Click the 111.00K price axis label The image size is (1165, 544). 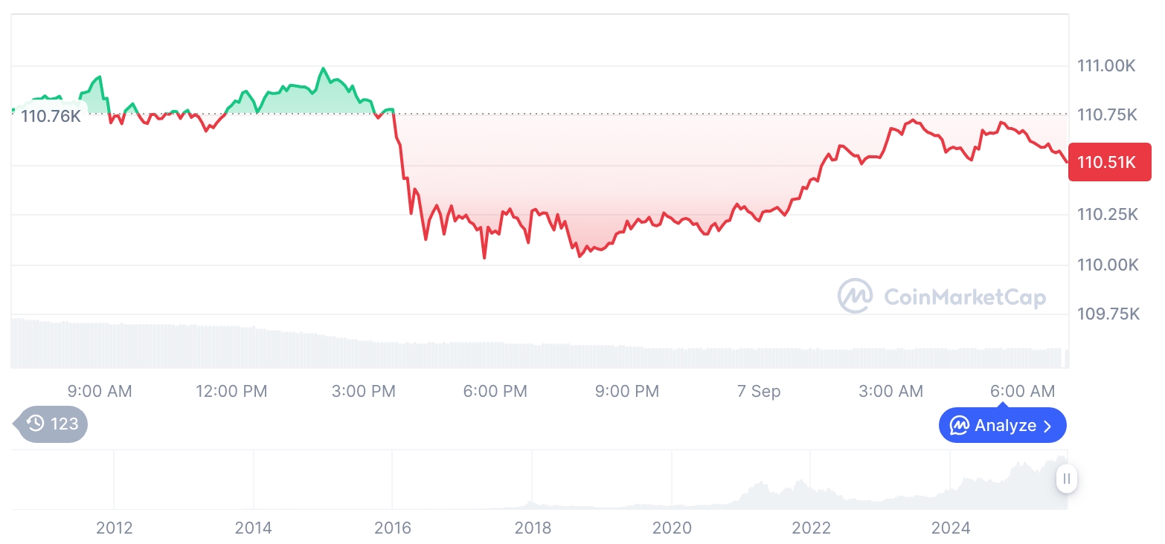tap(1106, 66)
